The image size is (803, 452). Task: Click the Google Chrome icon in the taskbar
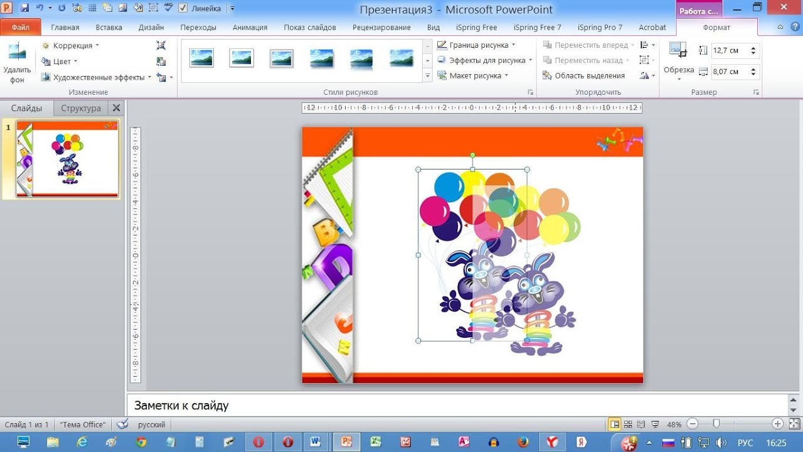point(141,441)
